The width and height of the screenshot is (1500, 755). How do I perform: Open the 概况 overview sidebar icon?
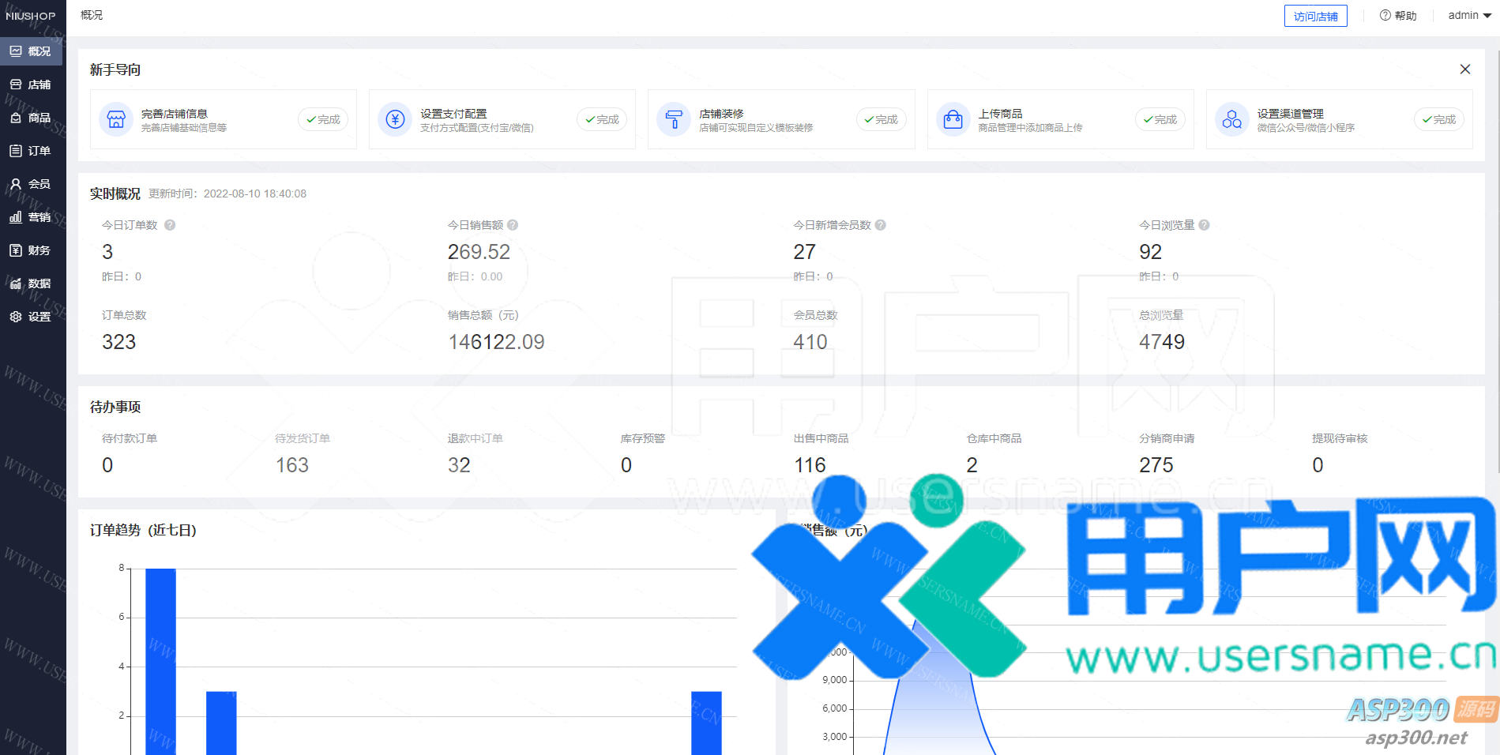(16, 51)
